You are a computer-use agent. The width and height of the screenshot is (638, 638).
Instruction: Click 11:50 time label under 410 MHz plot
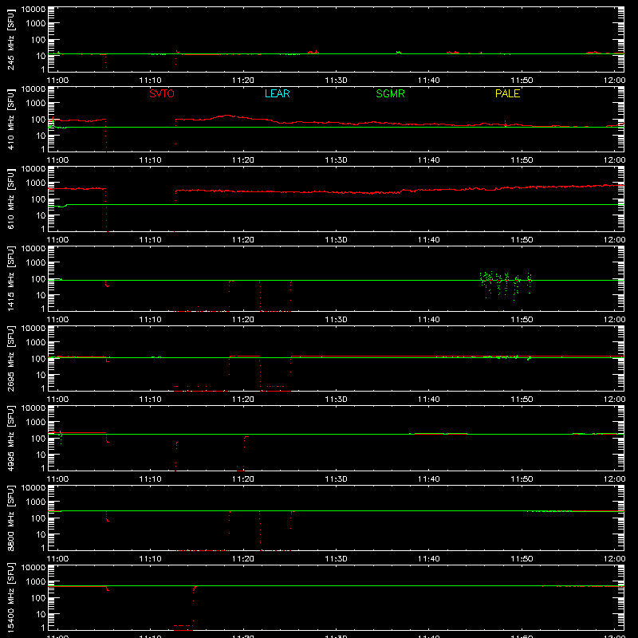click(522, 160)
